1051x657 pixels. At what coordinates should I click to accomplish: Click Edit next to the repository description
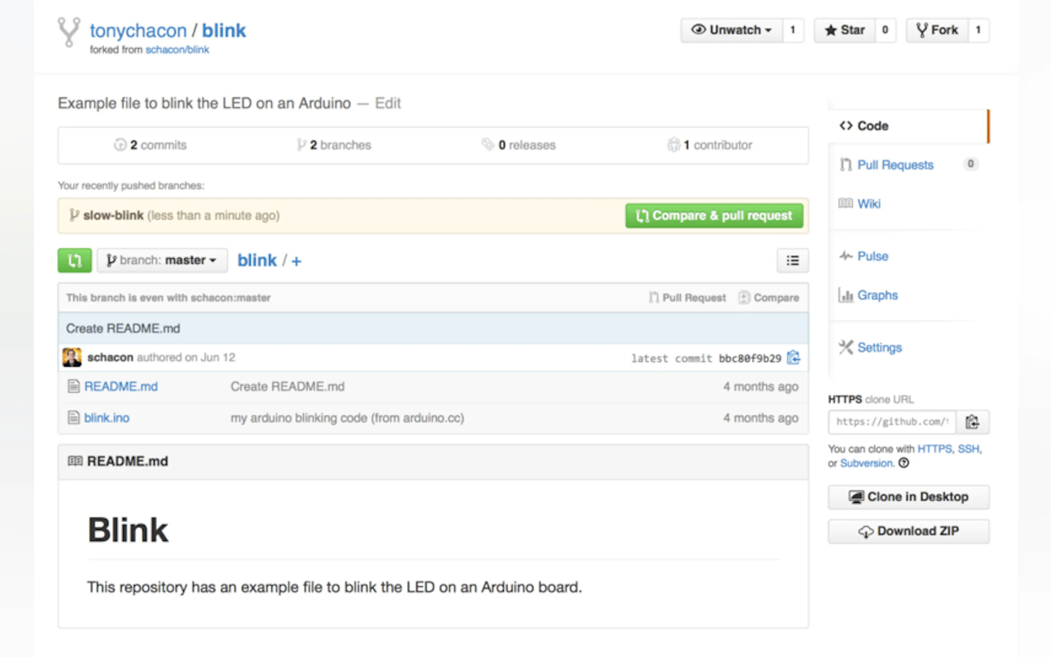(388, 103)
